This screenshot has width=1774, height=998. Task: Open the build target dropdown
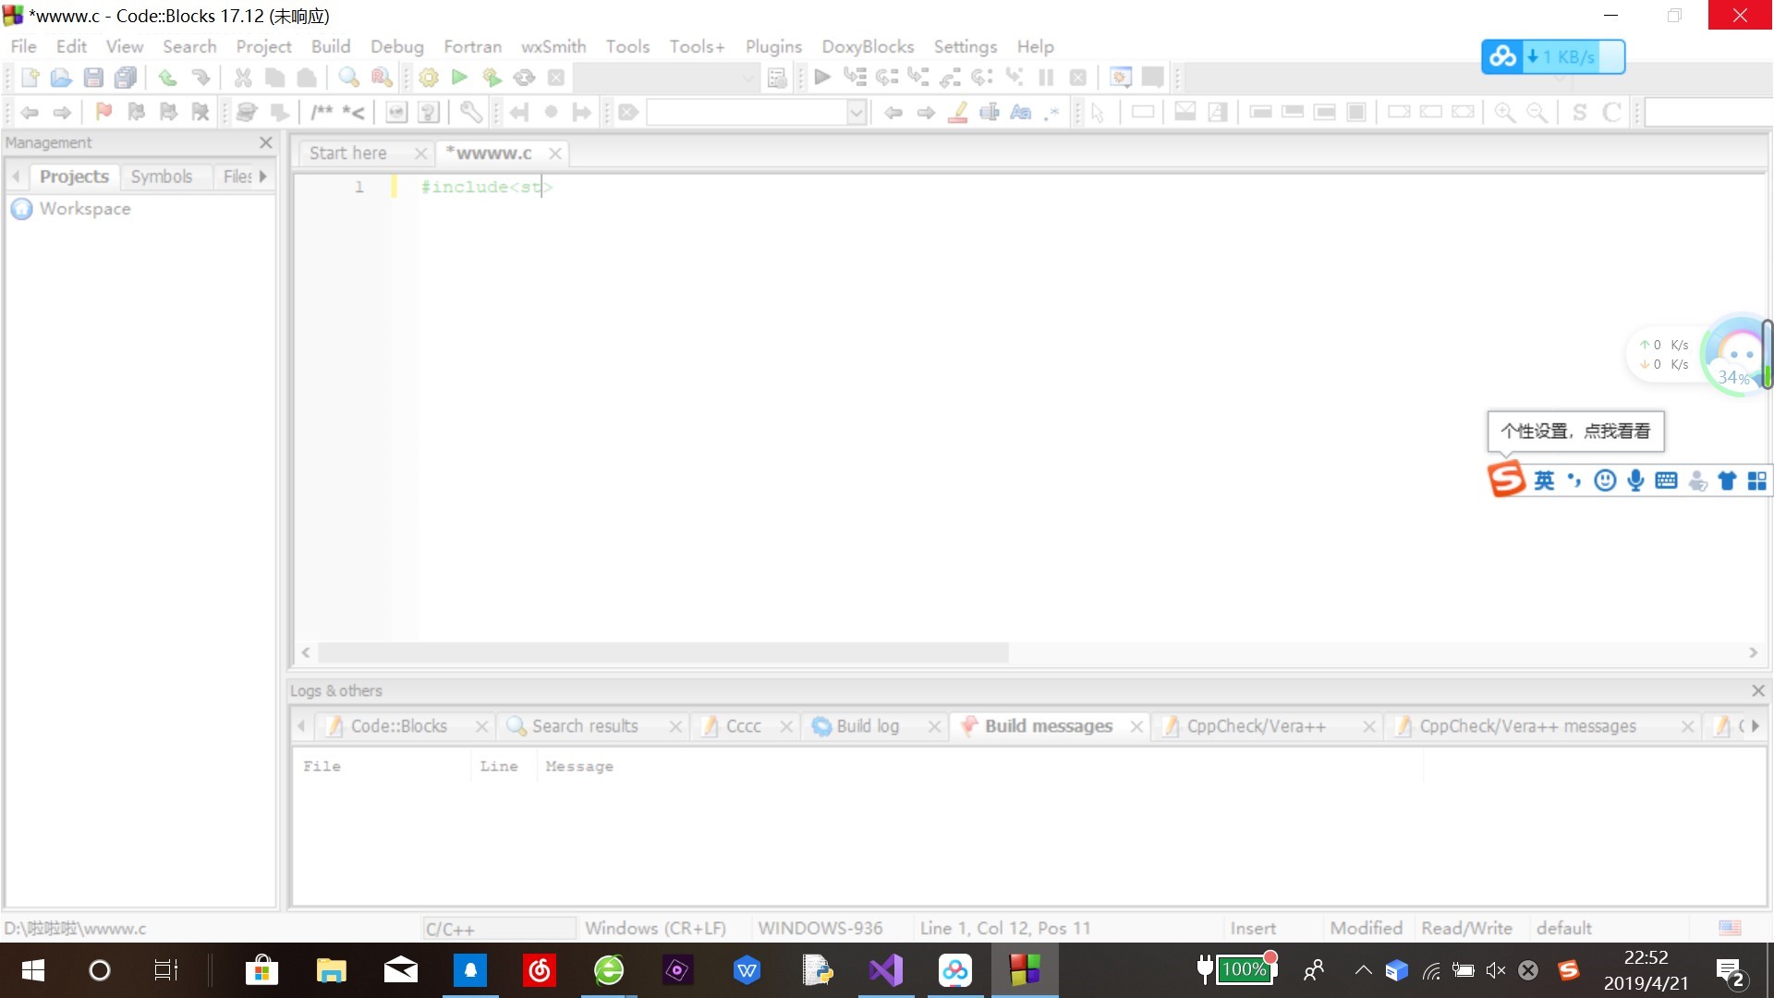pos(665,78)
